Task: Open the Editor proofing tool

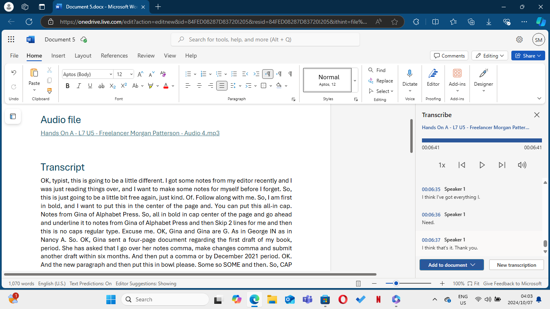Action: 433,78
